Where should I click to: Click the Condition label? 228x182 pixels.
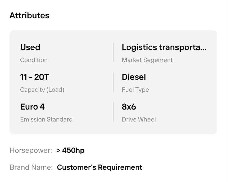point(34,60)
